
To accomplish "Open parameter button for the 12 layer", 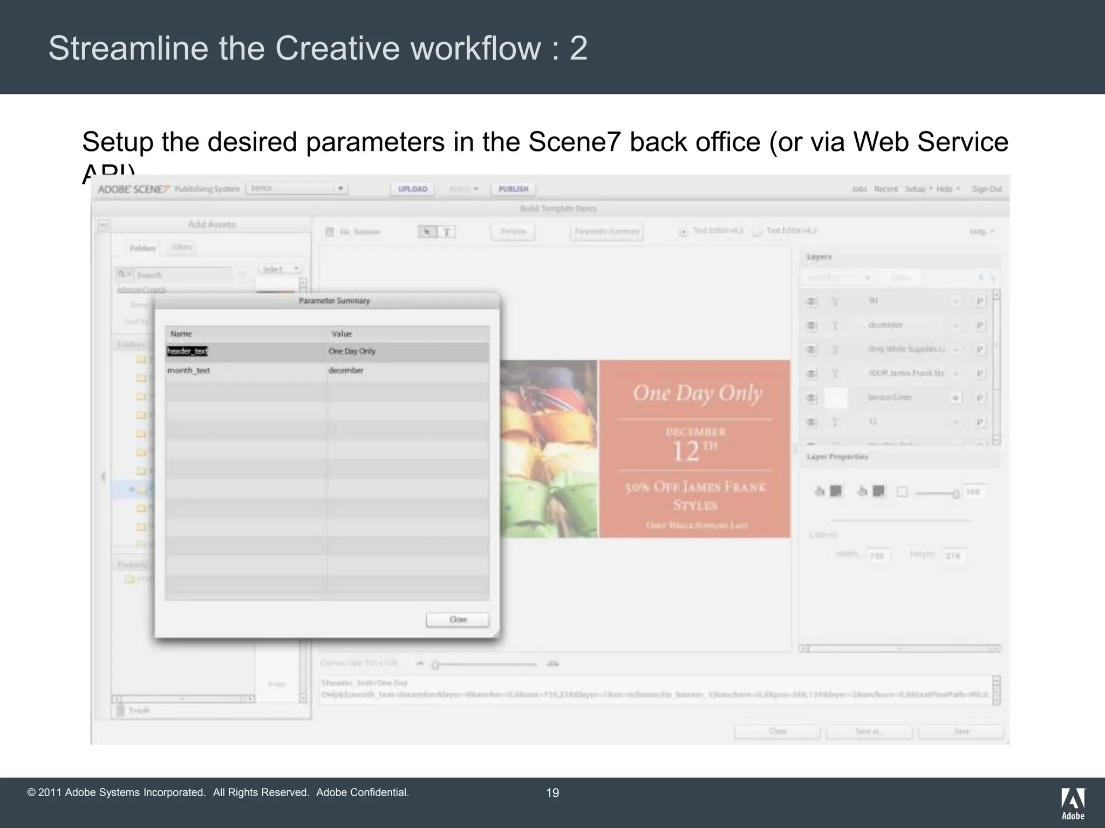I will click(x=980, y=422).
